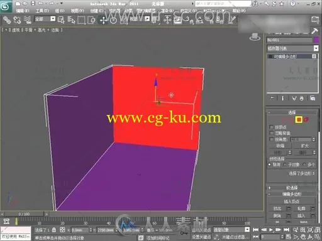Click the Selection Lock padlock icon

[x=54, y=230]
